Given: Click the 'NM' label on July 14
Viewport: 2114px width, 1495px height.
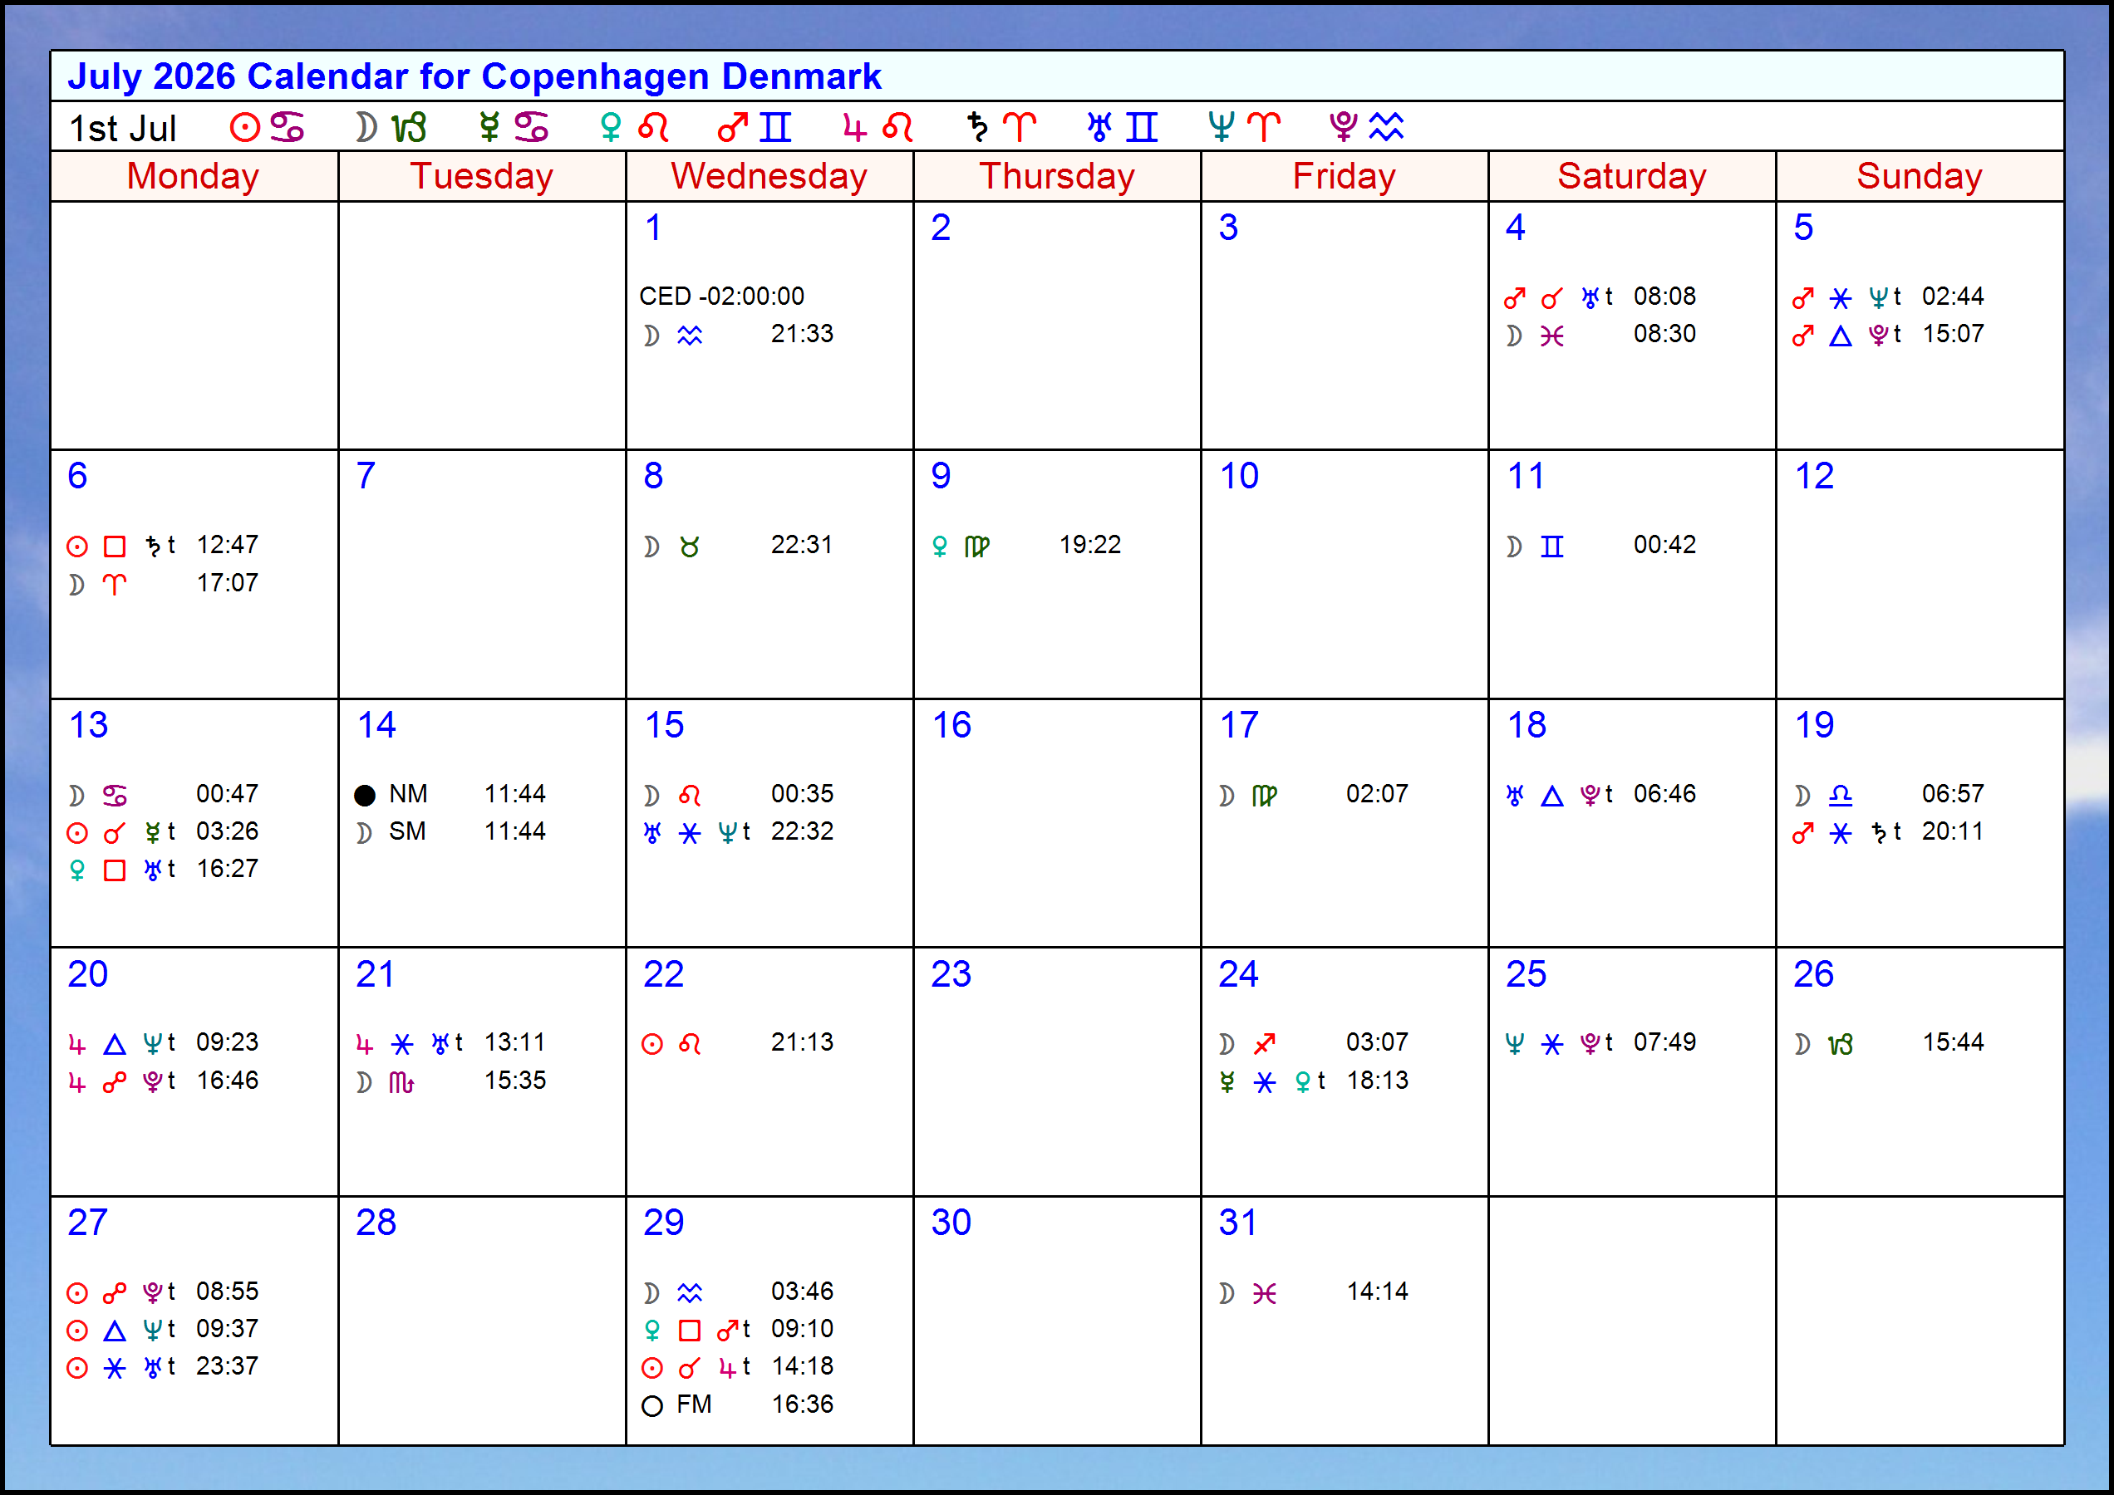Looking at the screenshot, I should 408,793.
